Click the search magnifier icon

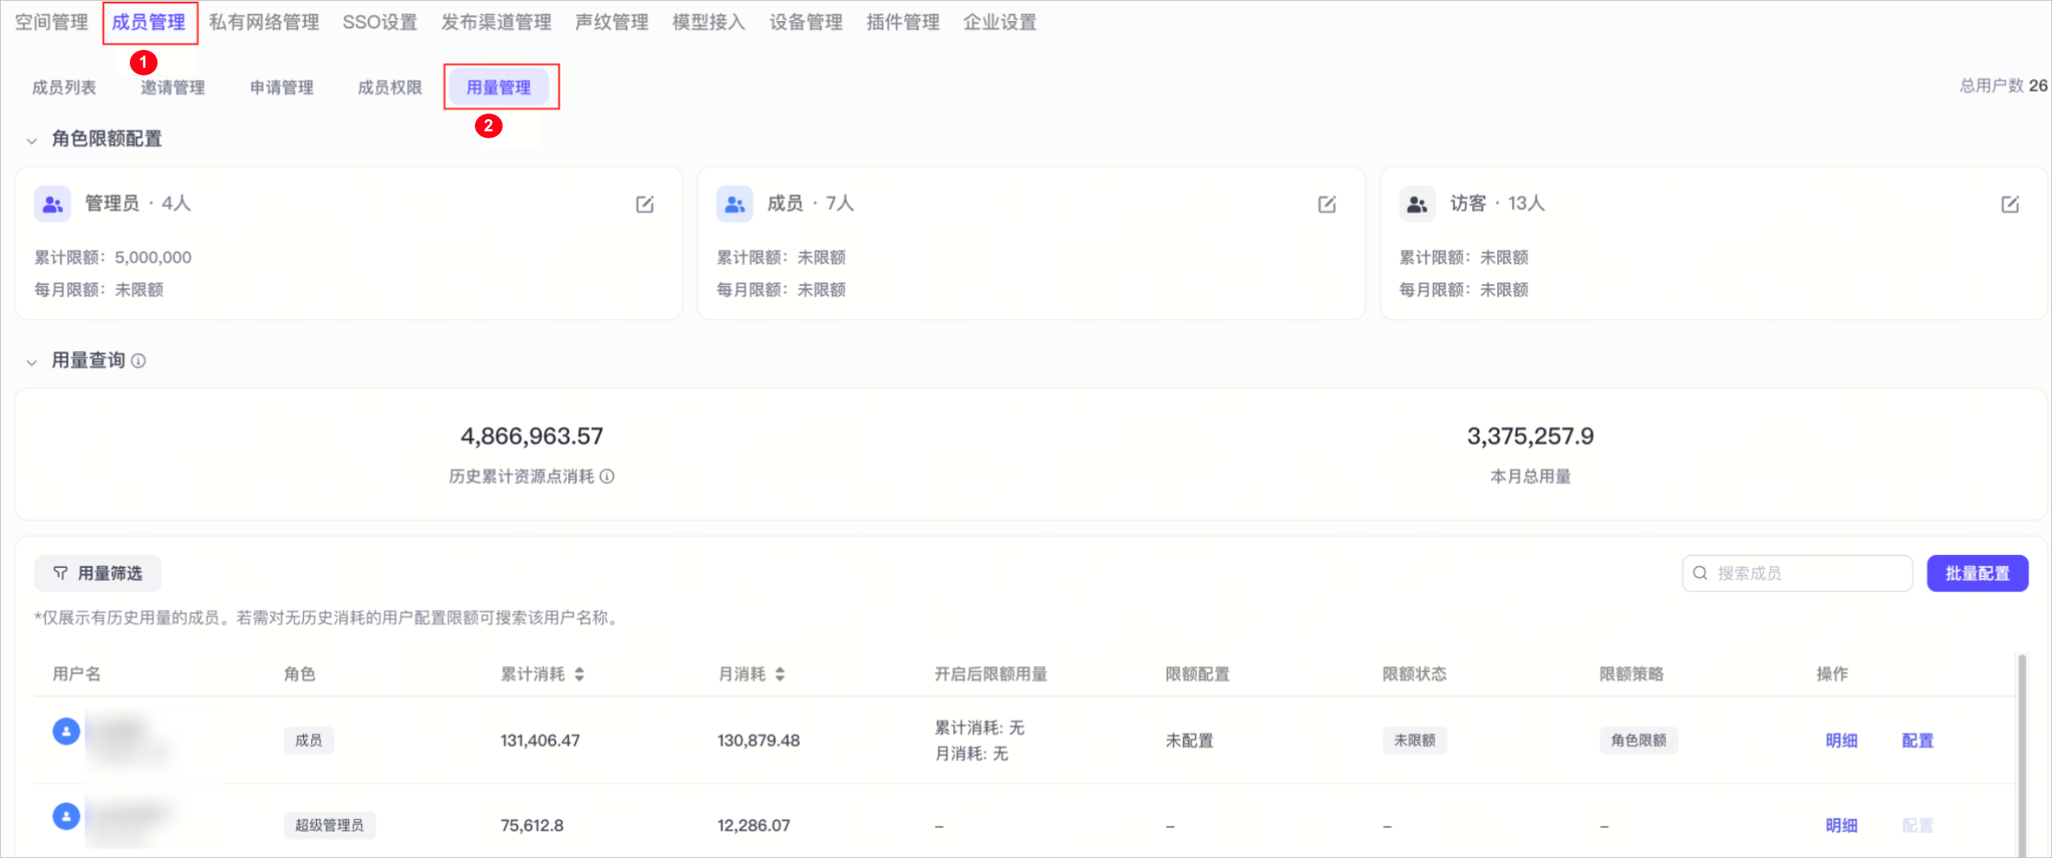click(1700, 573)
